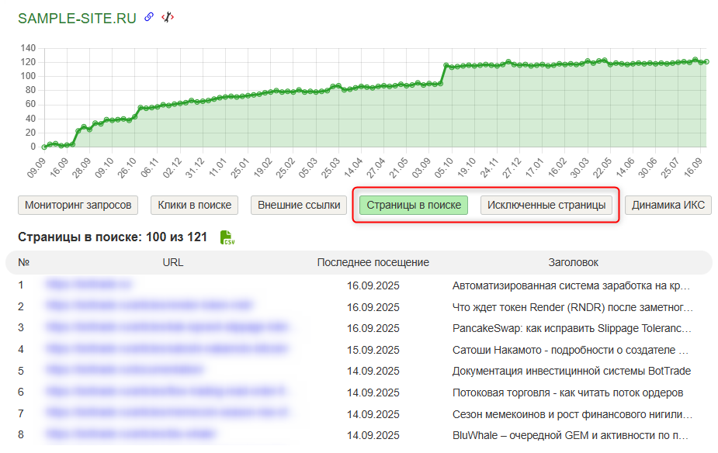Show Исключенные страницы list
The image size is (718, 453).
tap(546, 205)
